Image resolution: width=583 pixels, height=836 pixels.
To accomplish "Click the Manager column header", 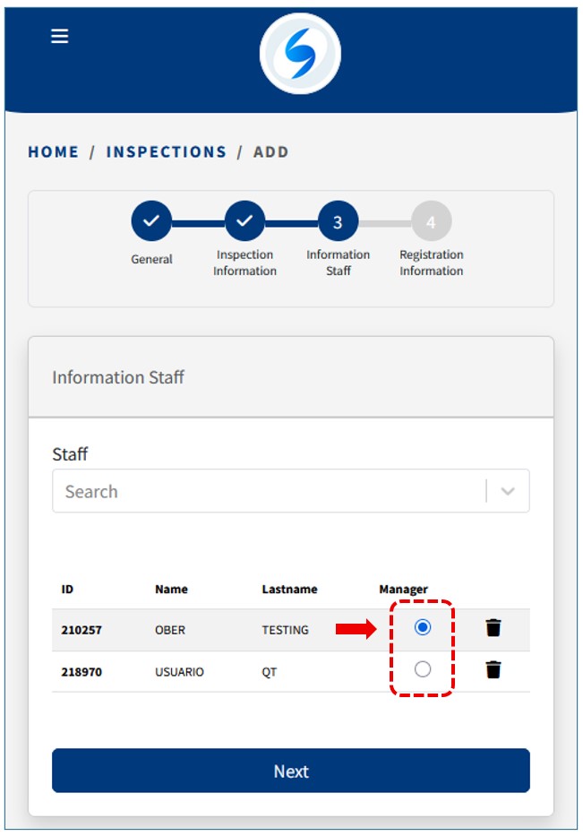I will [403, 589].
